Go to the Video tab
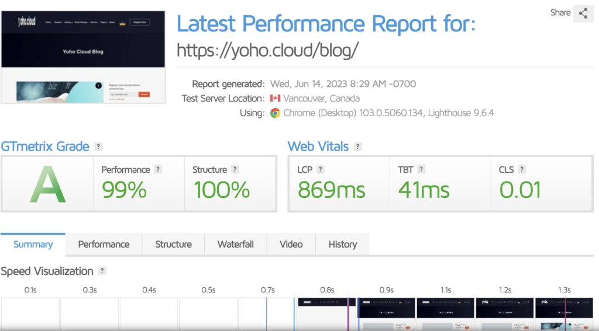 (x=291, y=245)
